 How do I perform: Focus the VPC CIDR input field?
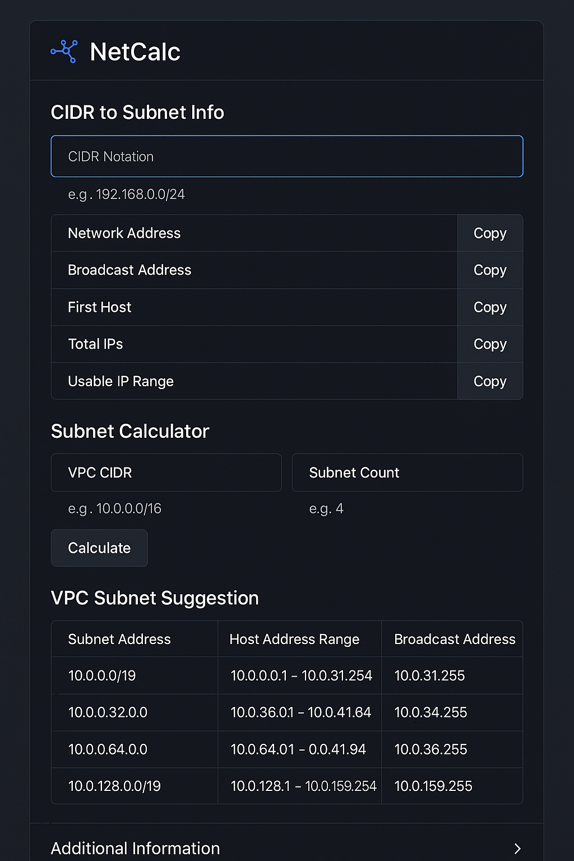[166, 473]
